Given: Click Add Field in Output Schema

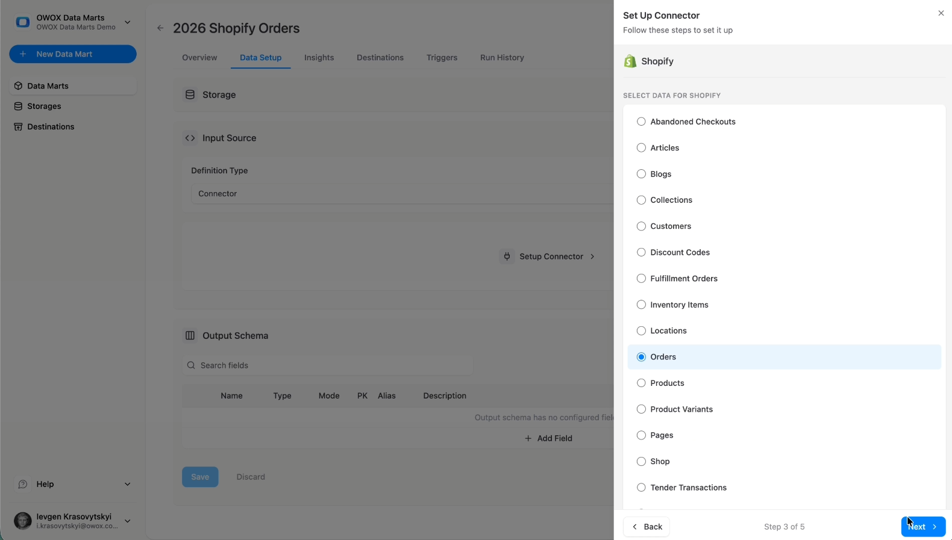Looking at the screenshot, I should [548, 438].
